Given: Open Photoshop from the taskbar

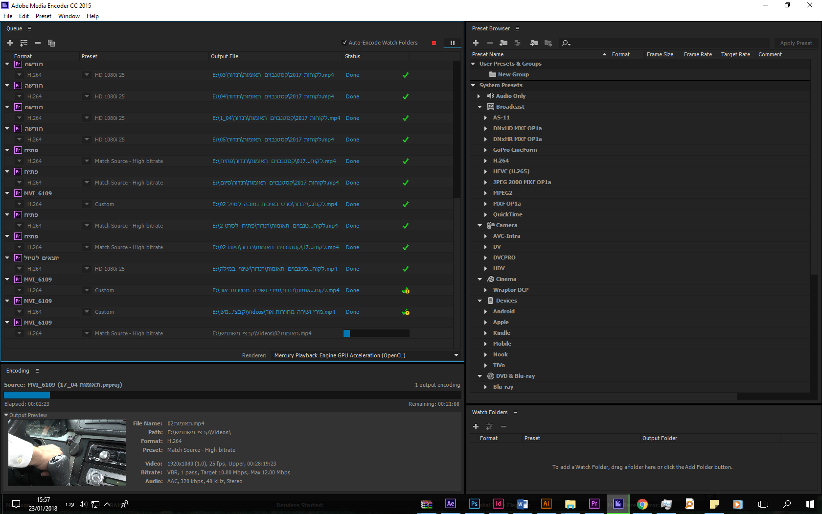Looking at the screenshot, I should (474, 504).
